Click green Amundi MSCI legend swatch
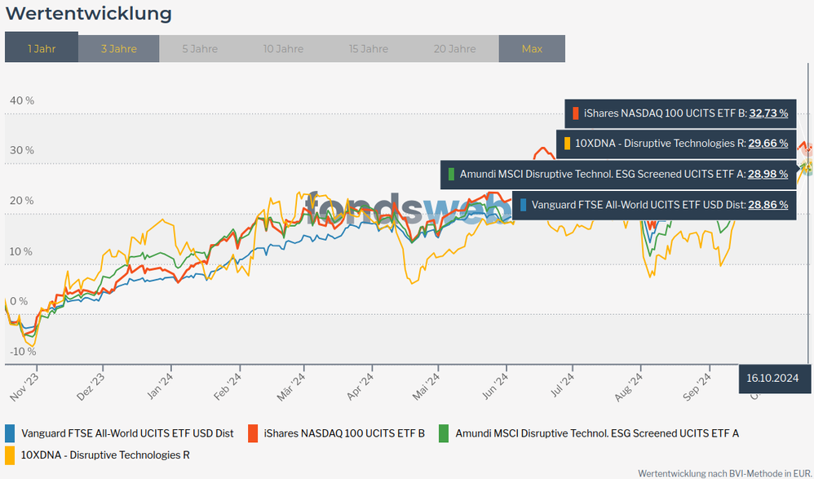Viewport: 814px width, 479px height. [444, 433]
